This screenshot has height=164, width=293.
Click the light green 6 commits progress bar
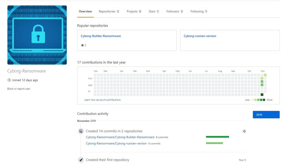pyautogui.click(x=214, y=143)
